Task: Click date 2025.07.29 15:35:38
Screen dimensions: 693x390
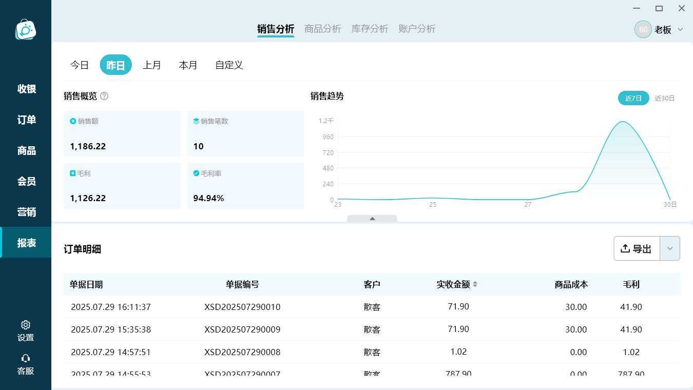Action: pyautogui.click(x=111, y=329)
